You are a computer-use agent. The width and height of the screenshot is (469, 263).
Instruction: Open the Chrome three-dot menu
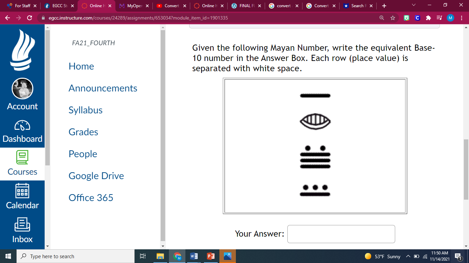(461, 18)
